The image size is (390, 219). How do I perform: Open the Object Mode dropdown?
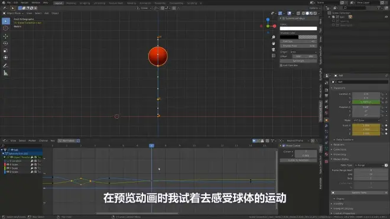pos(14,13)
